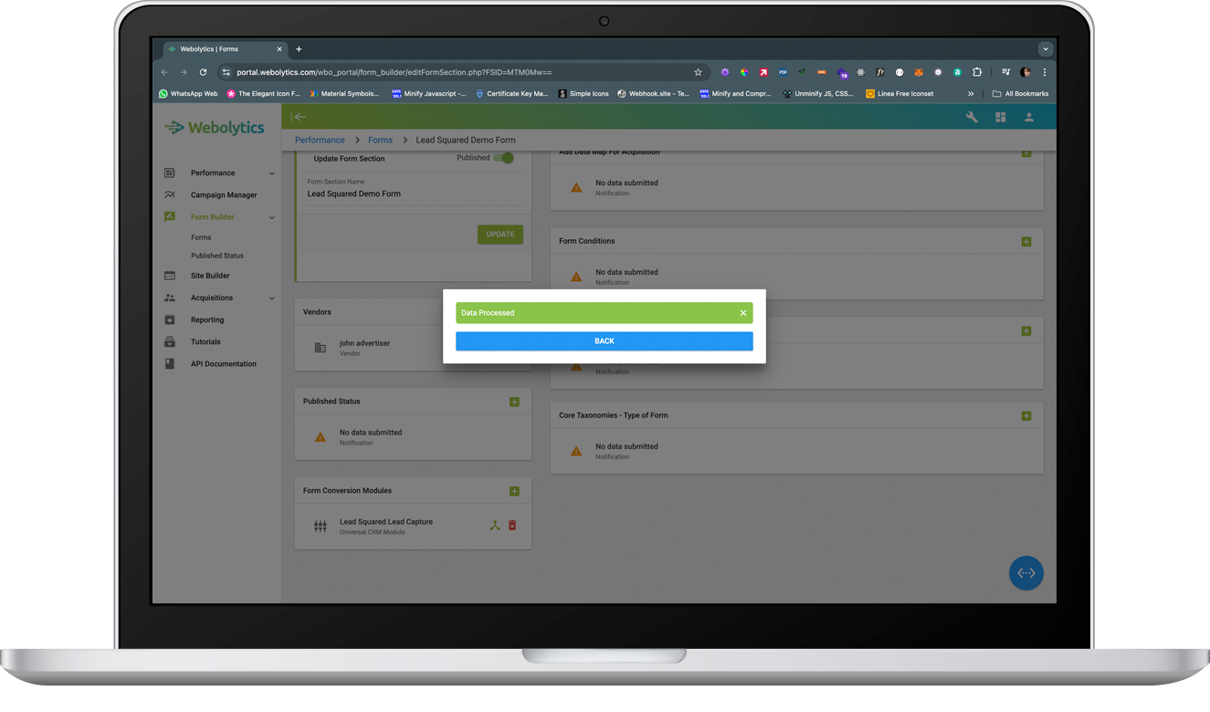The height and width of the screenshot is (712, 1210).
Task: Click the user profile icon in header
Action: pyautogui.click(x=1028, y=117)
